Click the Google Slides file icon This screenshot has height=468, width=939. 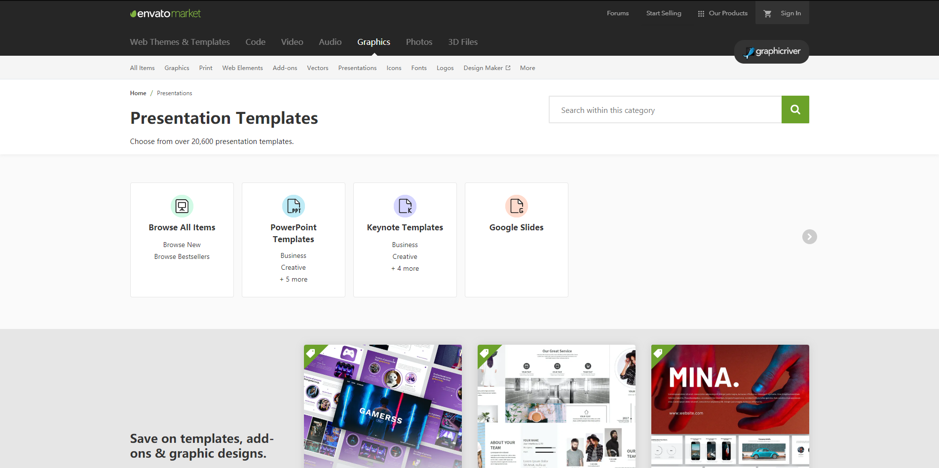[x=517, y=206]
